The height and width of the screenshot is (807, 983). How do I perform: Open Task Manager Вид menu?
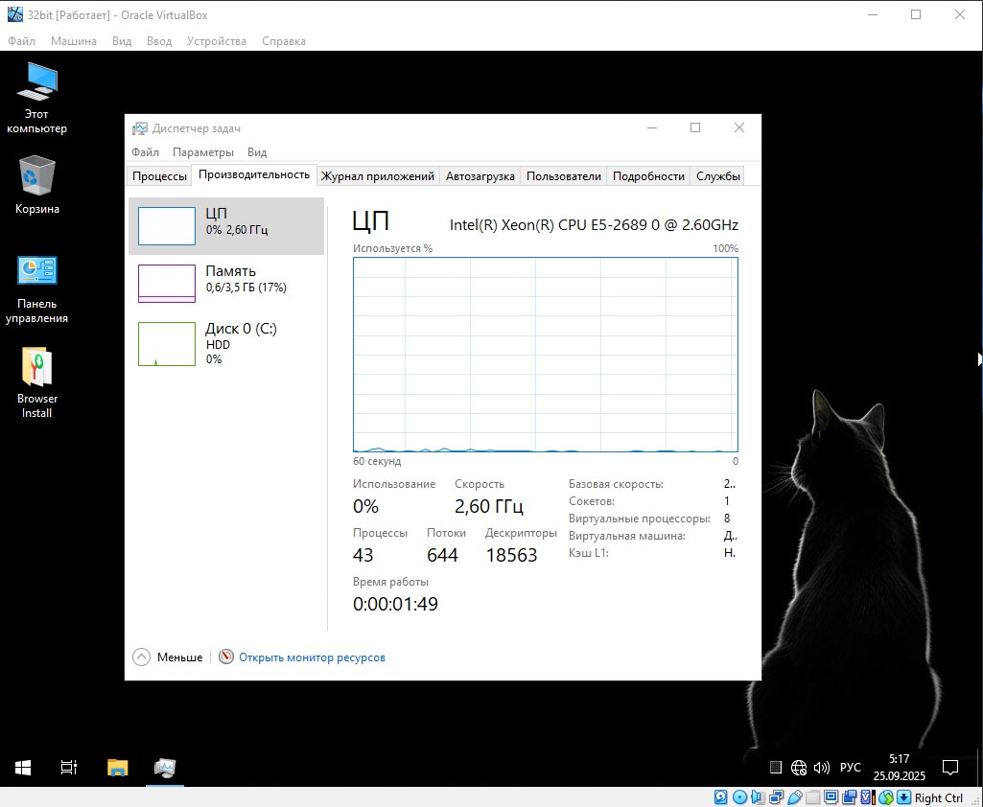256,152
